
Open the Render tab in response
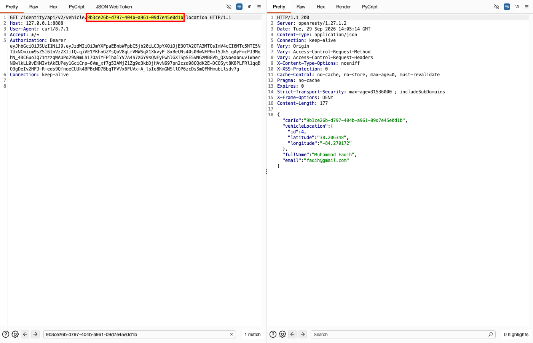tap(343, 7)
